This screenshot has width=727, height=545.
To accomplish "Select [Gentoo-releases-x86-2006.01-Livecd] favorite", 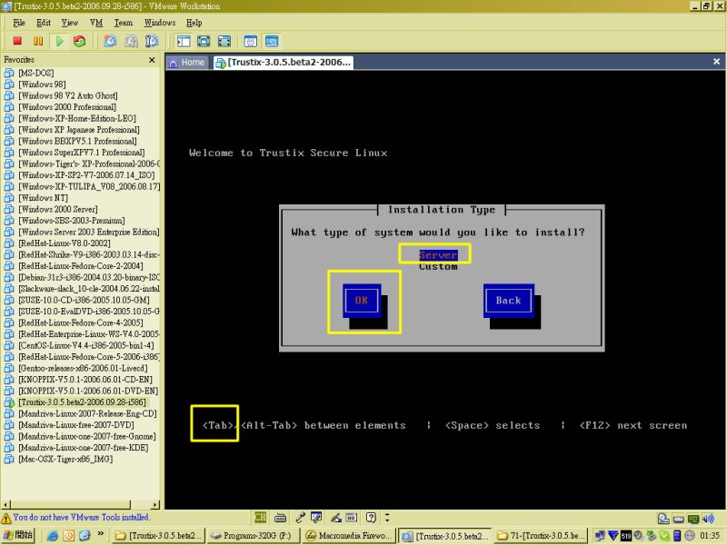I will [83, 368].
